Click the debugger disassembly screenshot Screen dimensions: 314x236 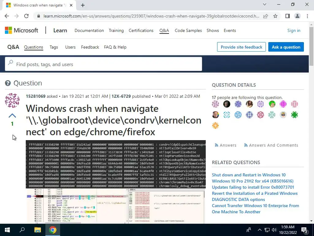point(116,206)
